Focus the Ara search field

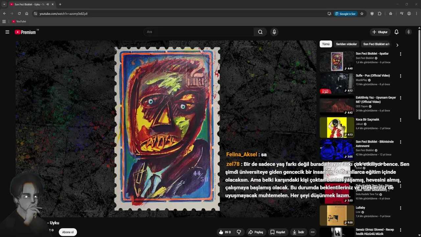(x=198, y=32)
